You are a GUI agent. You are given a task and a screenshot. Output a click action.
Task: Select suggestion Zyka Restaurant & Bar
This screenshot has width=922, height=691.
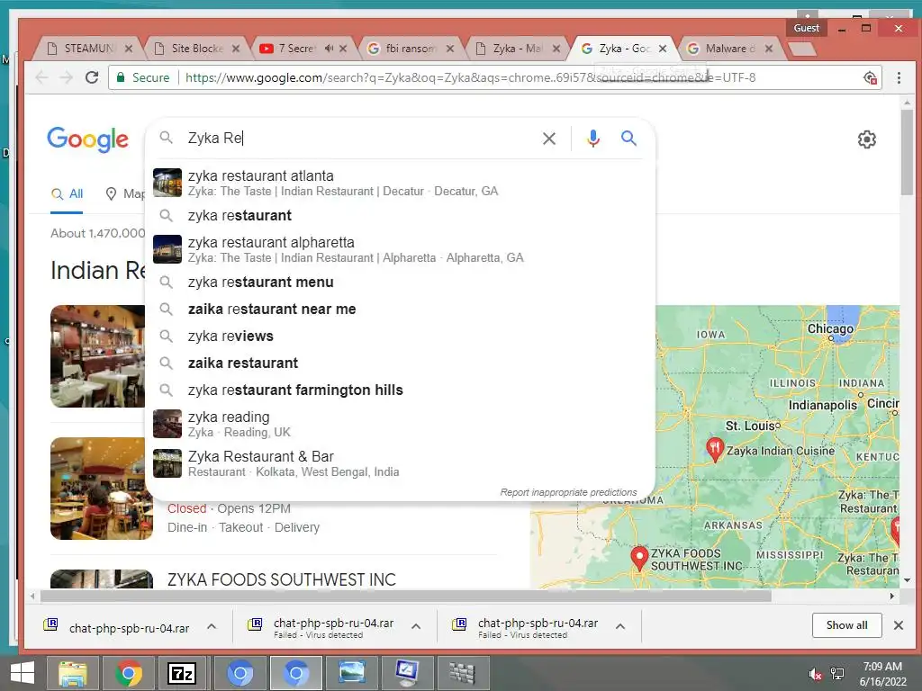coord(400,463)
